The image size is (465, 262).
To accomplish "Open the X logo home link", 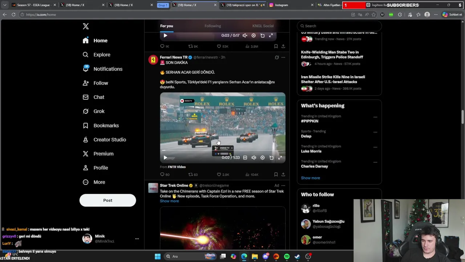I will (x=86, y=26).
